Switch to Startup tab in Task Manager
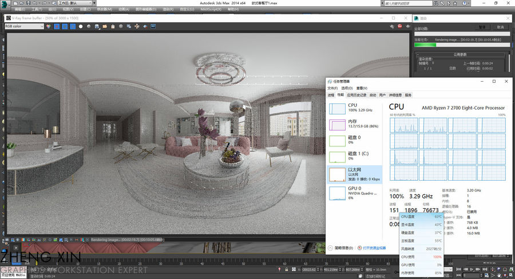The height and width of the screenshot is (279, 515). (373, 95)
